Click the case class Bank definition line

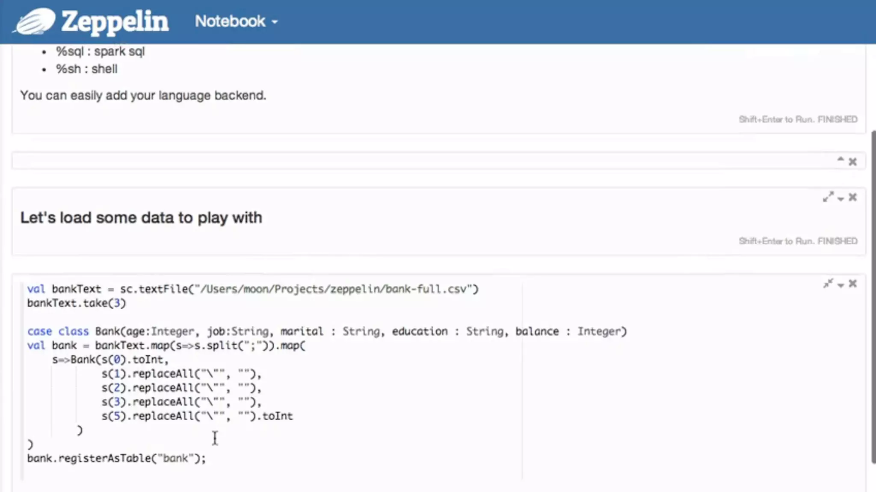(x=327, y=331)
